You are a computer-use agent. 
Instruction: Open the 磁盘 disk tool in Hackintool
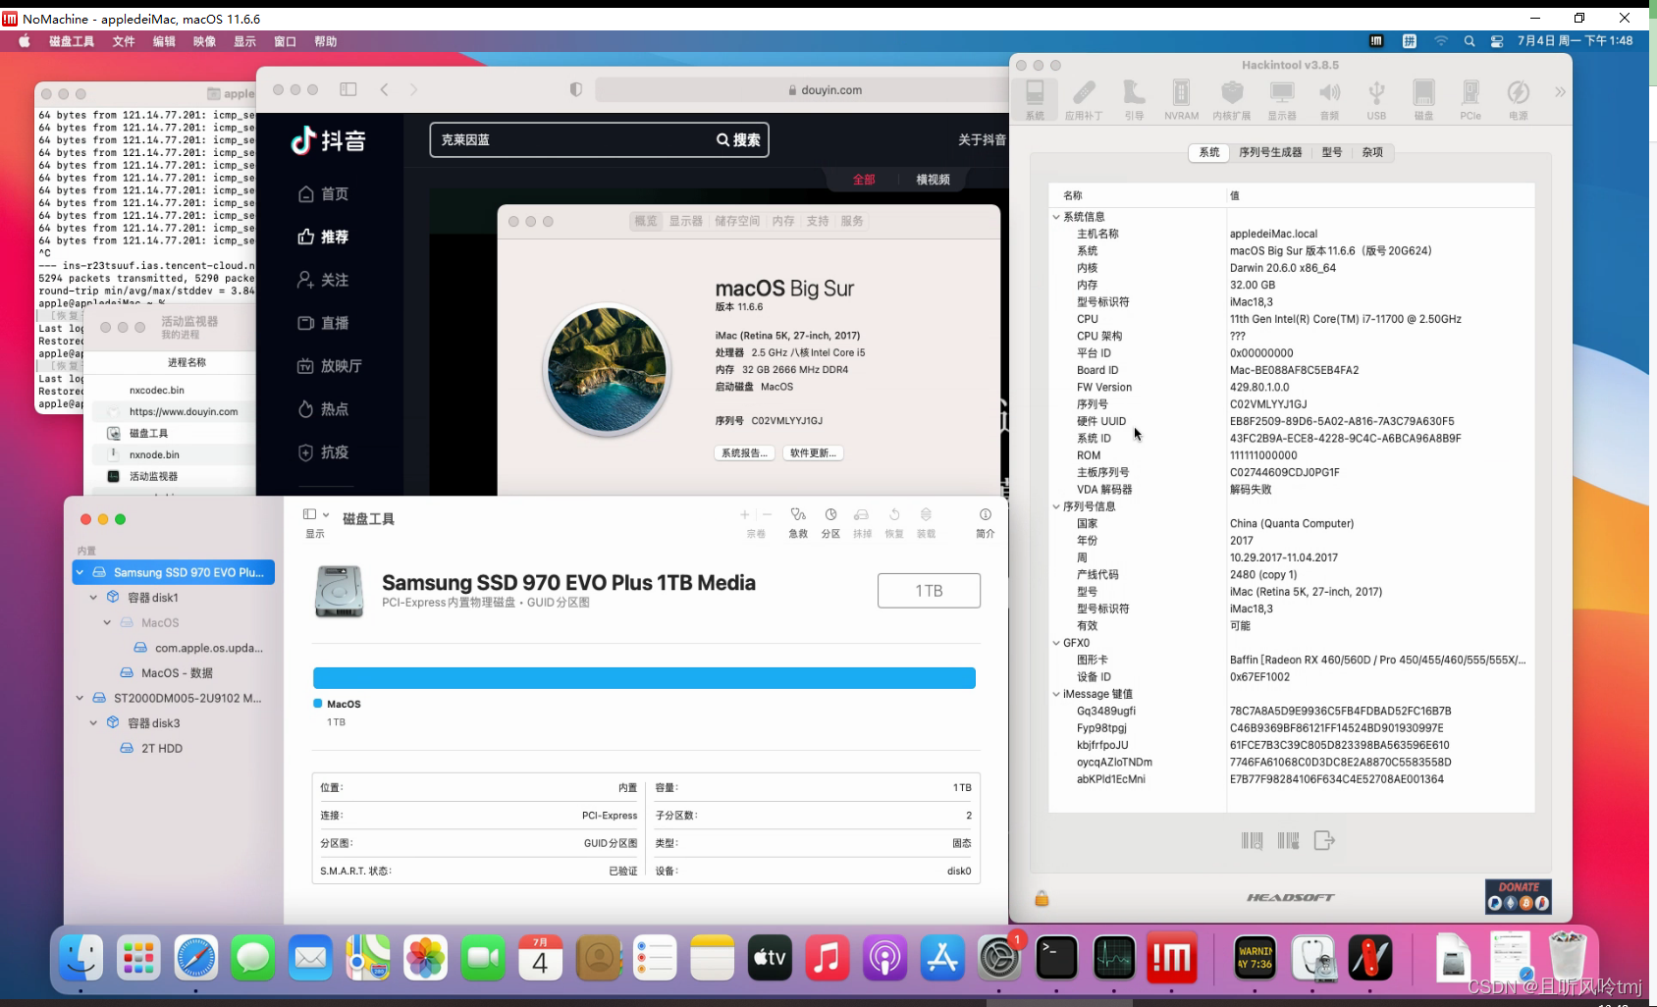(x=1423, y=100)
